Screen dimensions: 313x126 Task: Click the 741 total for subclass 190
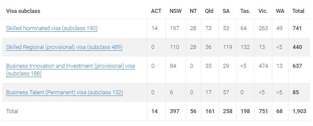pos(297,28)
